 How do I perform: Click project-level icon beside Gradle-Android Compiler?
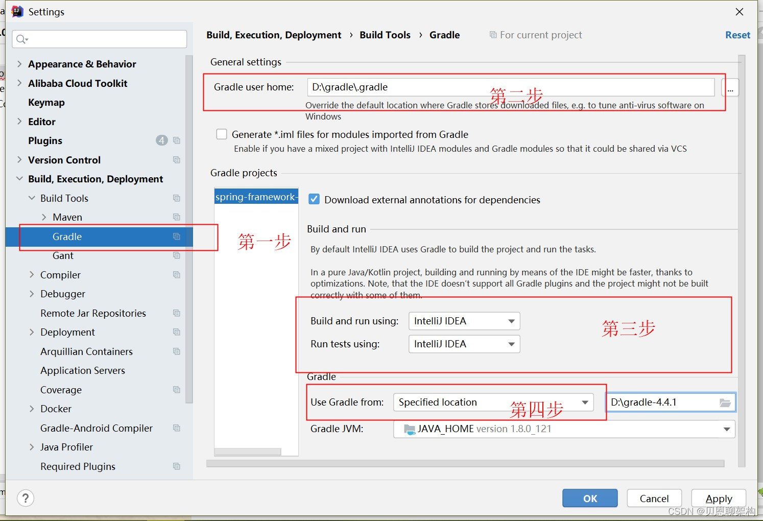(x=177, y=428)
